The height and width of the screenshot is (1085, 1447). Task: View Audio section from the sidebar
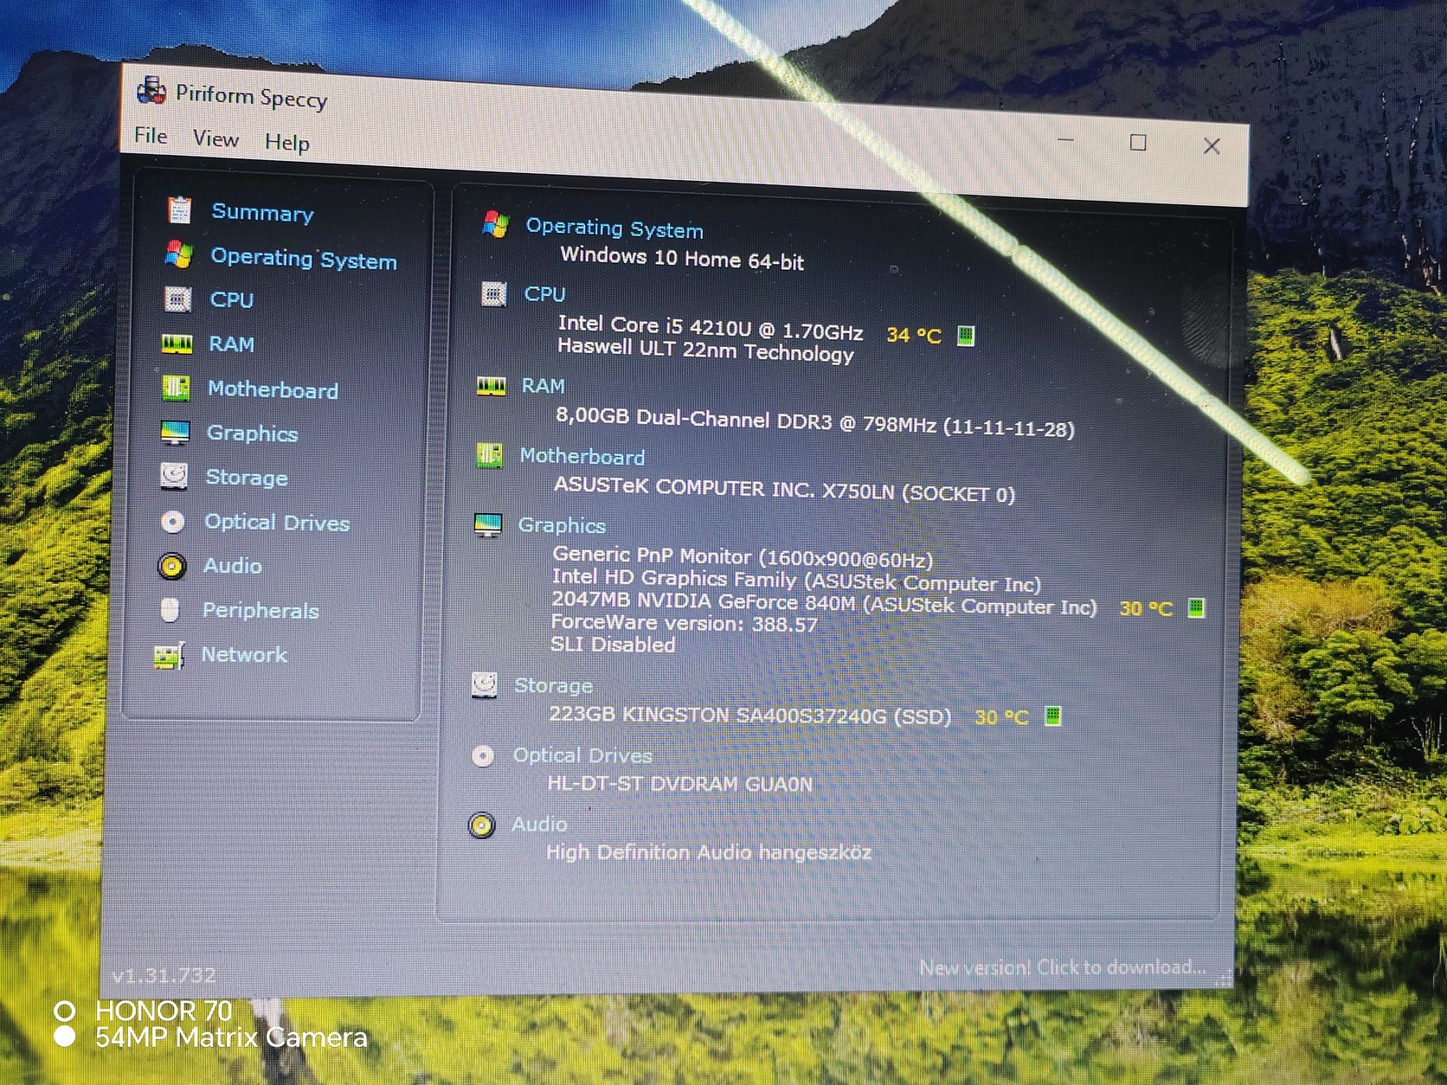232,566
